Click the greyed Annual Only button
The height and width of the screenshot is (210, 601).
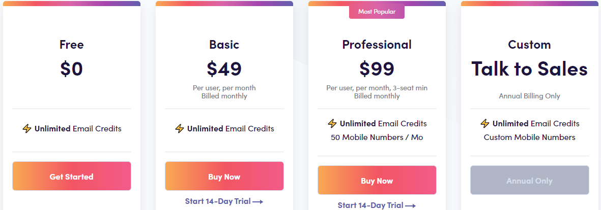(529, 180)
